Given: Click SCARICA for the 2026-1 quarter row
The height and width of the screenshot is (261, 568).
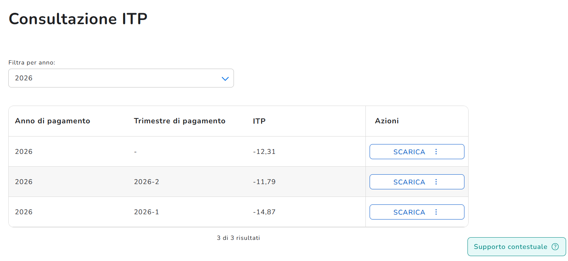Looking at the screenshot, I should pos(409,212).
